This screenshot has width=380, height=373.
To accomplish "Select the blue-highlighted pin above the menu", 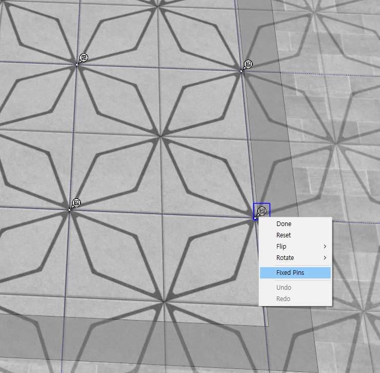I will click(x=262, y=211).
